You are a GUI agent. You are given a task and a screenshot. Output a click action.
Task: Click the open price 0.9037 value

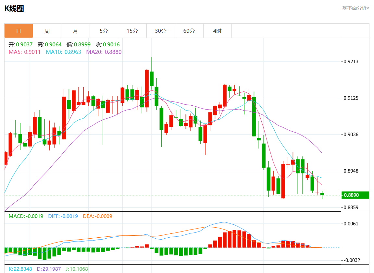tap(24, 44)
